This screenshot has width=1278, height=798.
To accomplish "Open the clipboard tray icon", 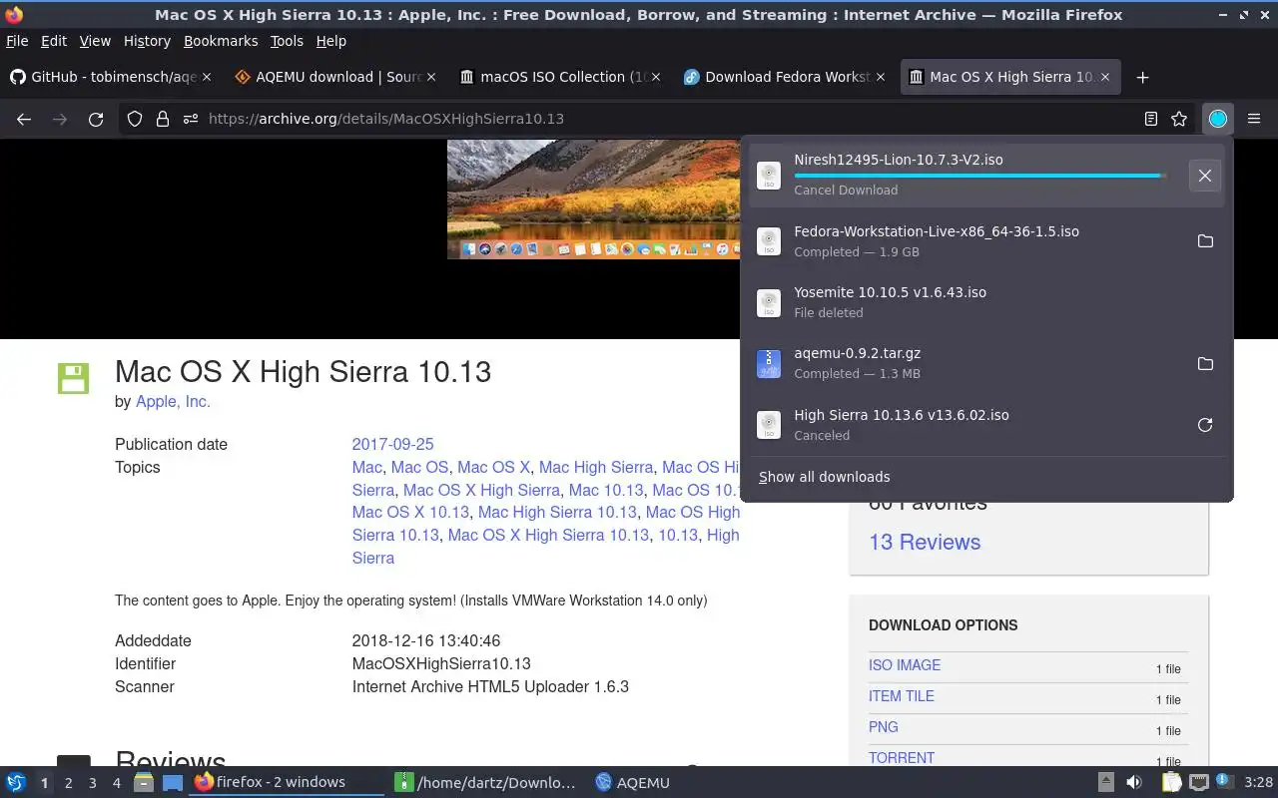I will pos(1171,783).
